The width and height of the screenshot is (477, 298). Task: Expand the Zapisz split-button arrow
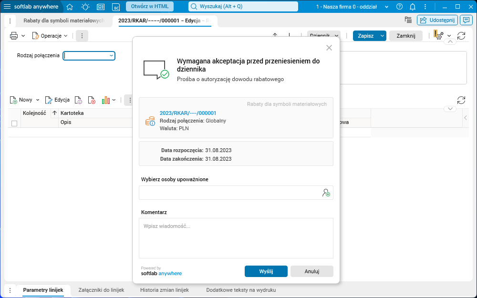tap(383, 36)
